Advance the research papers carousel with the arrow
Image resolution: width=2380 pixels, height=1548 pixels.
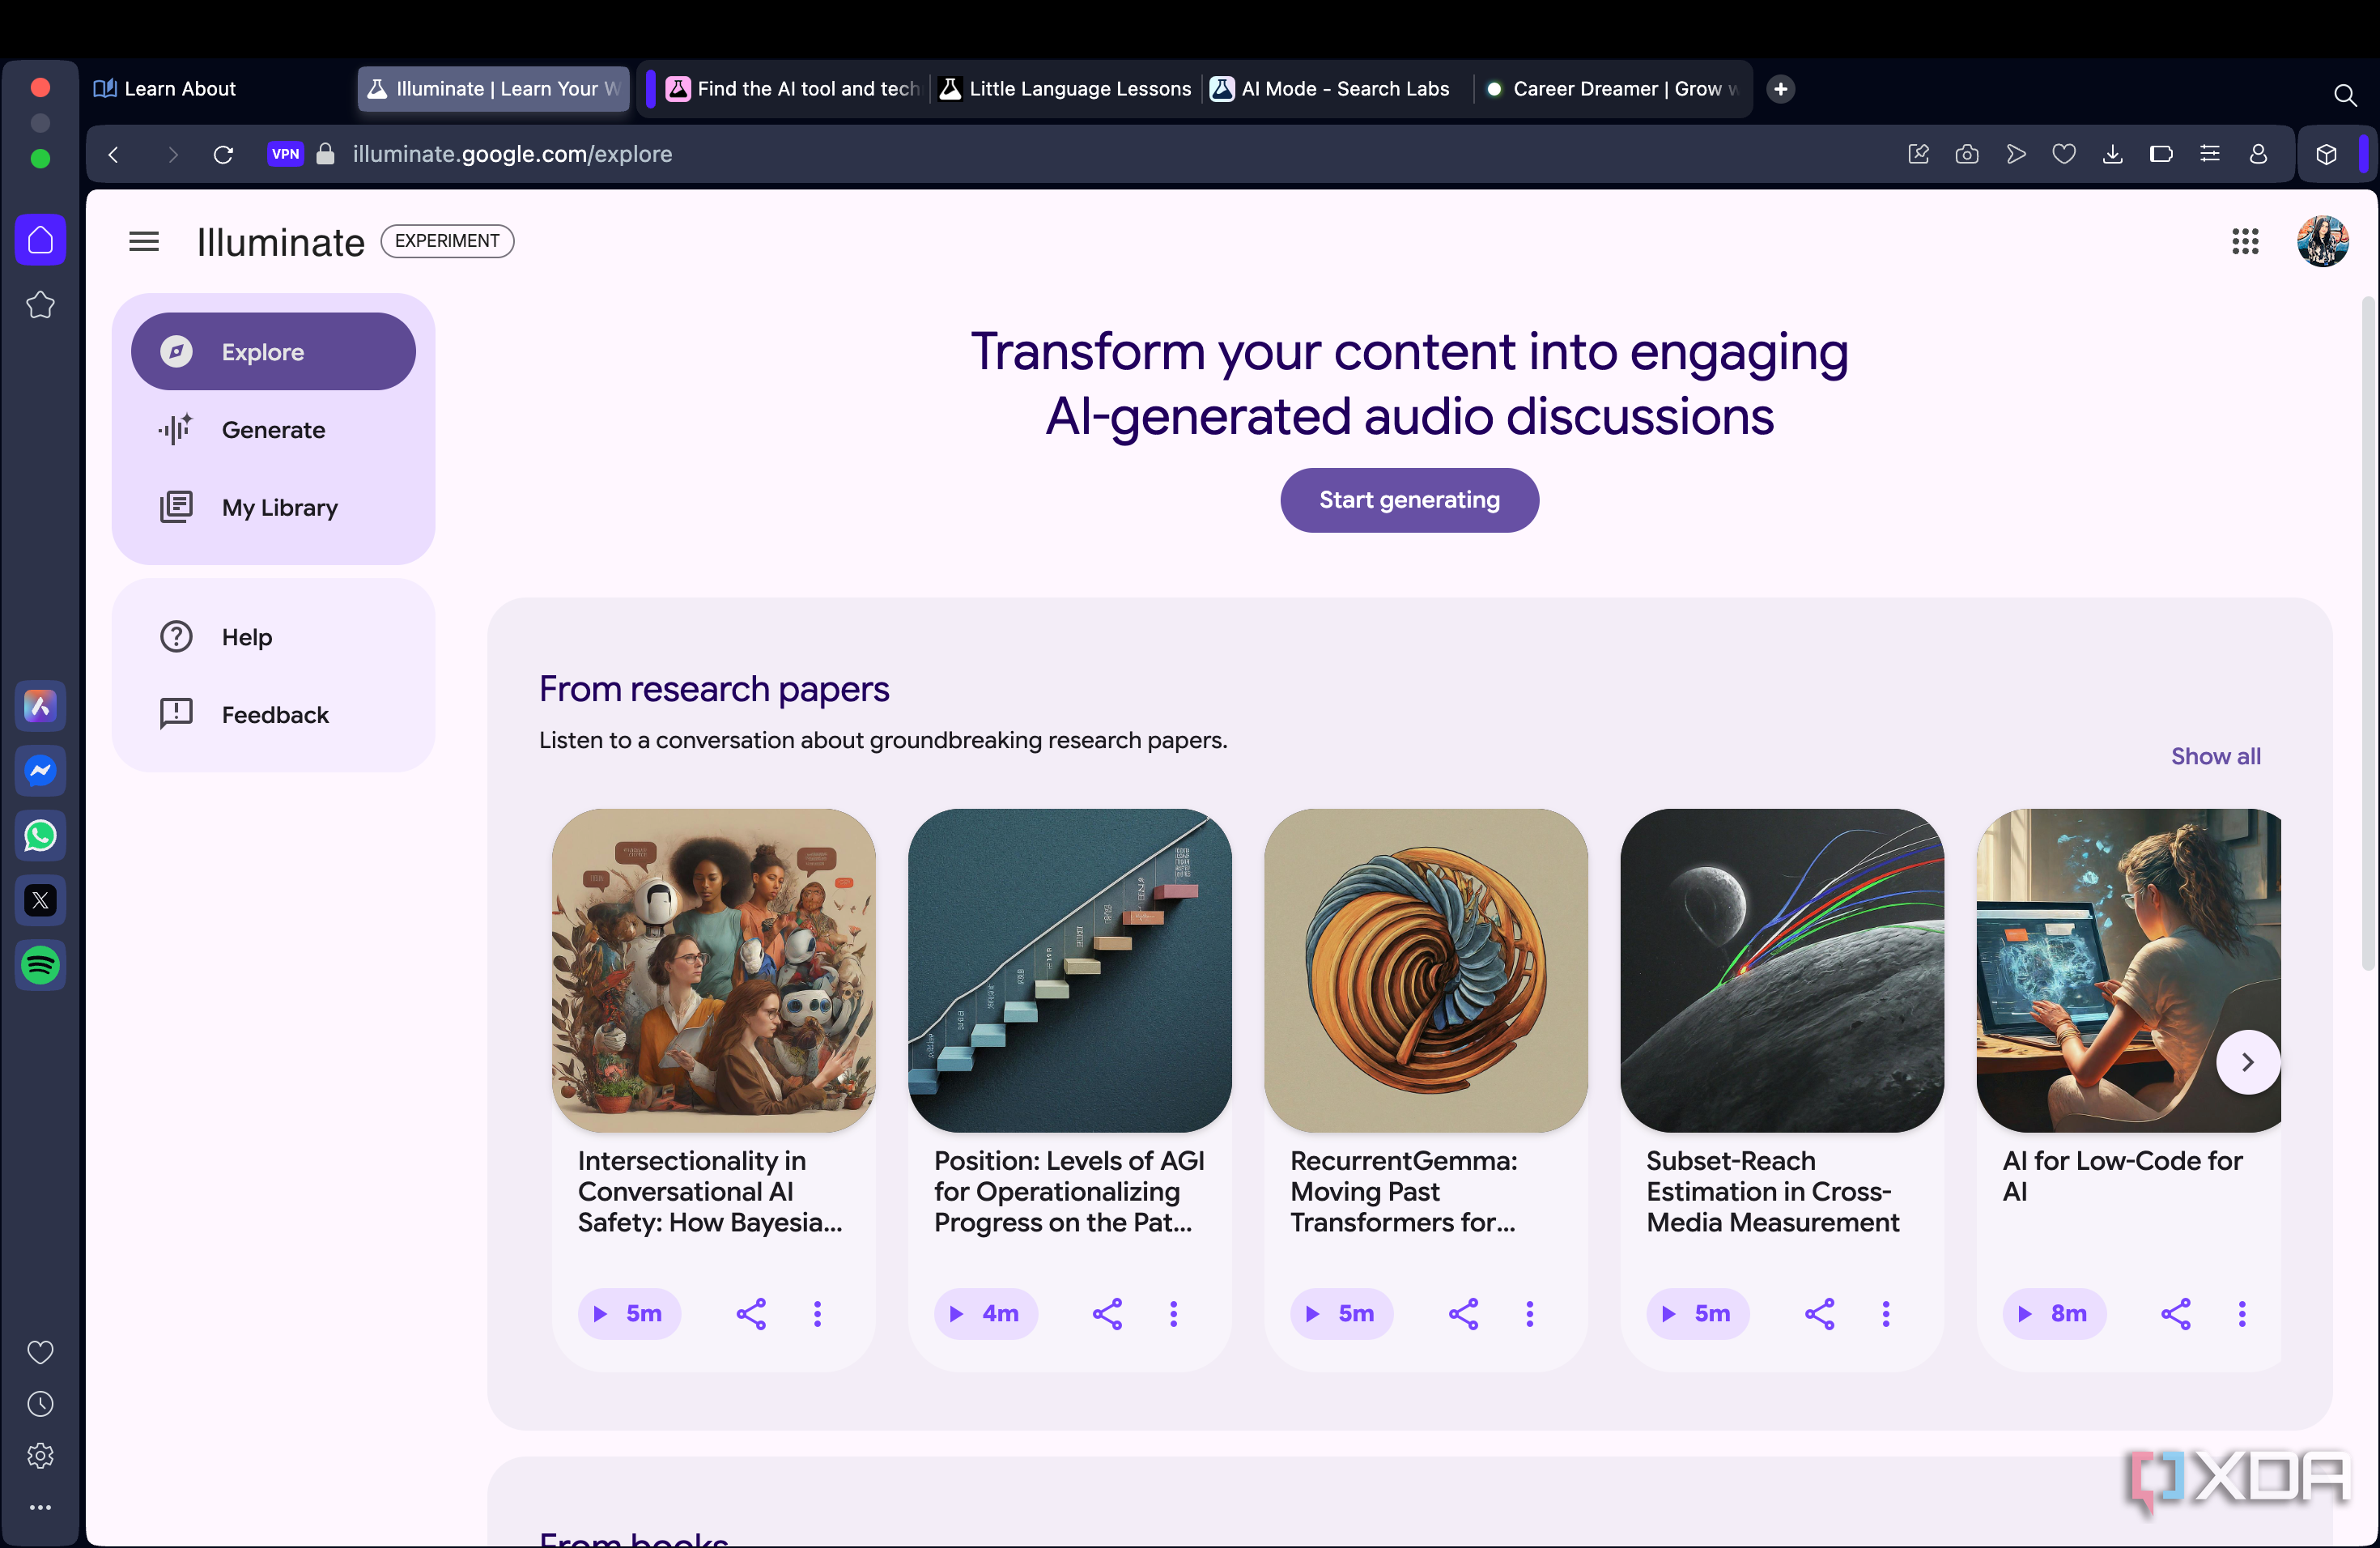tap(2248, 1062)
